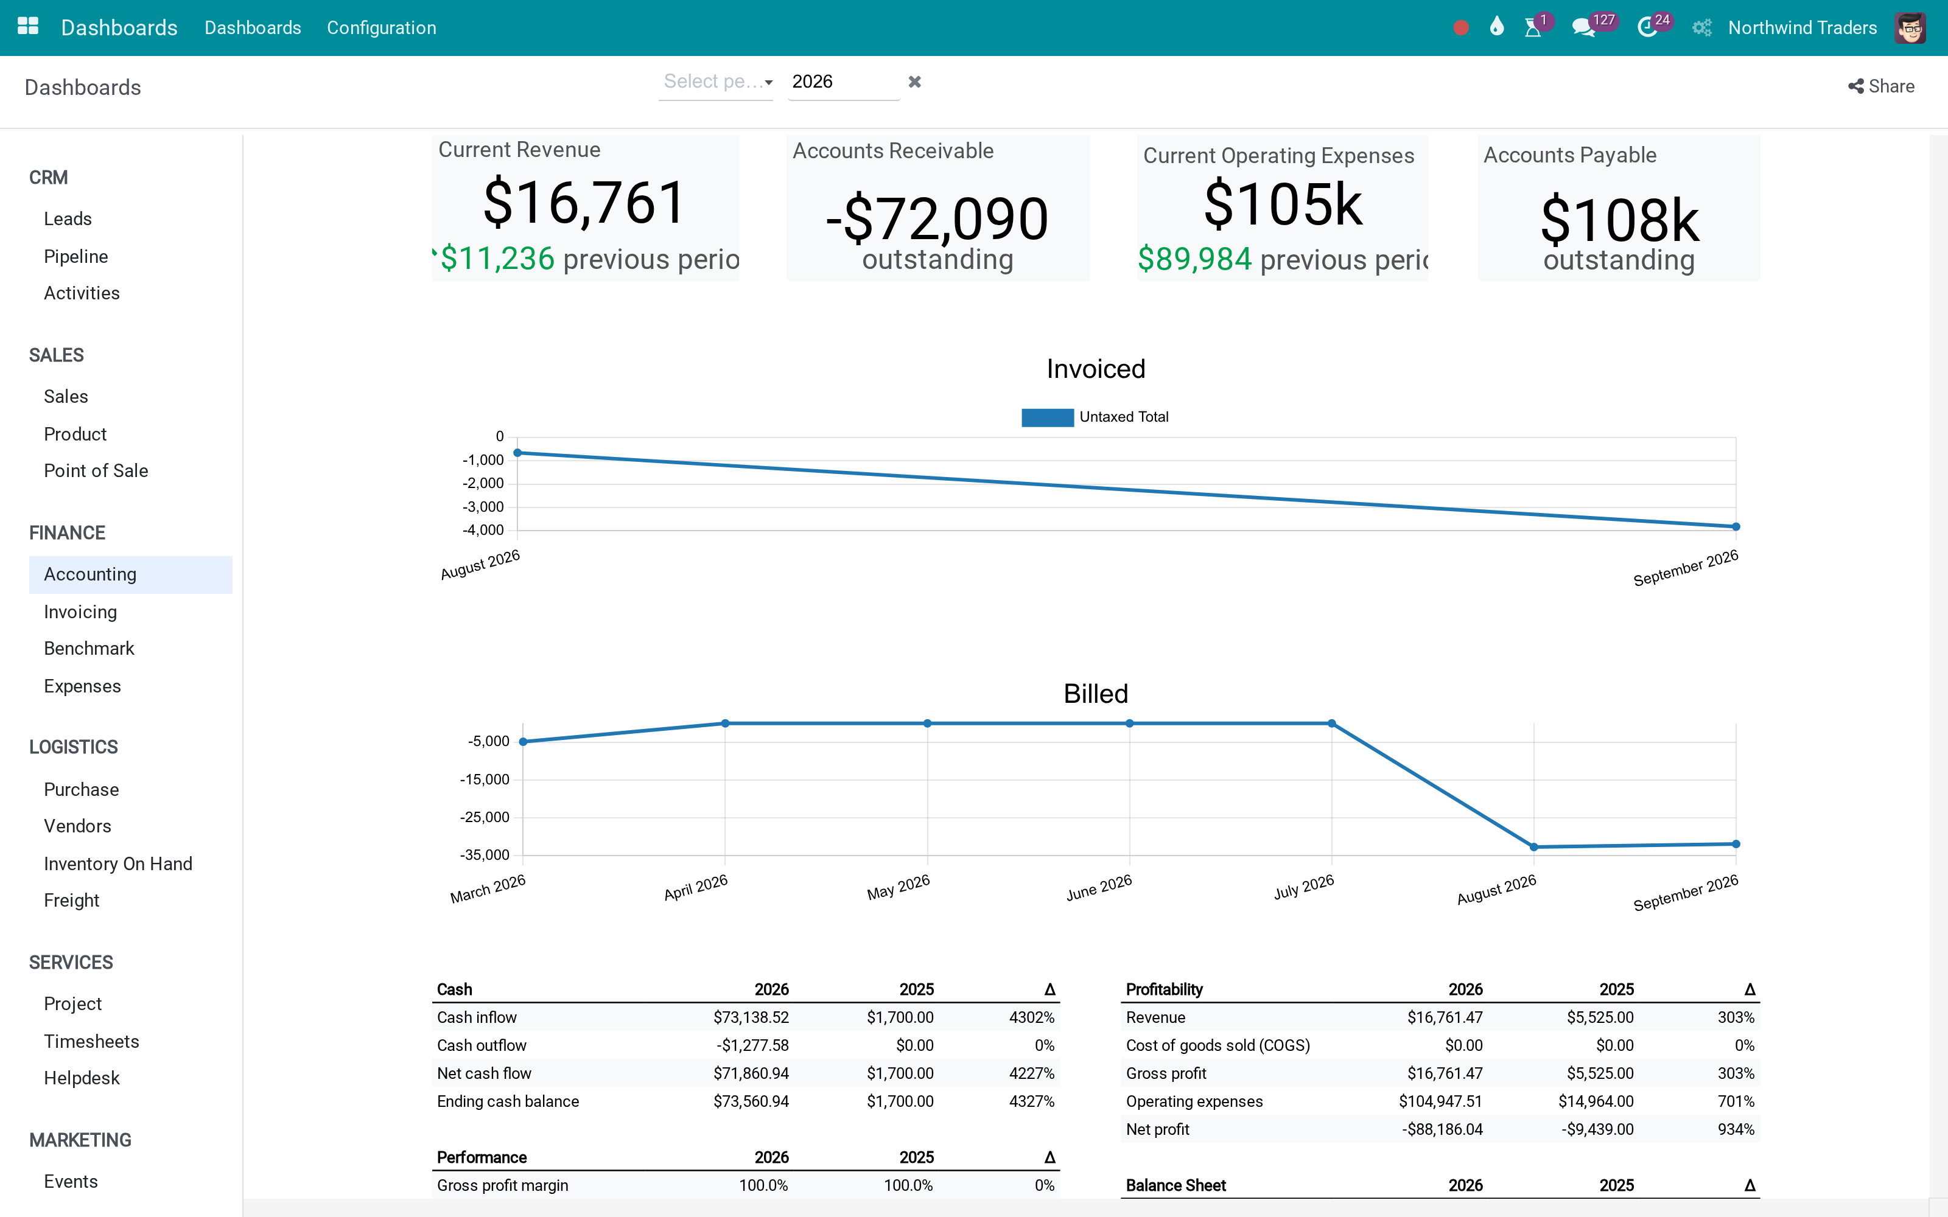
Task: Click the Profitability table header
Action: [x=1164, y=989]
